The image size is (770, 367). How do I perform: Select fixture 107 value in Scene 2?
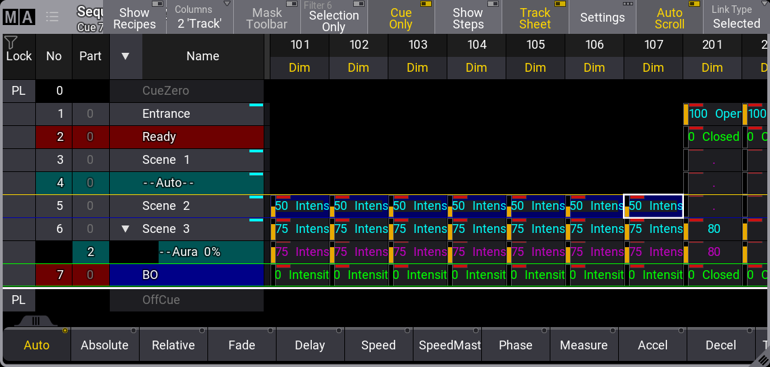(x=653, y=206)
